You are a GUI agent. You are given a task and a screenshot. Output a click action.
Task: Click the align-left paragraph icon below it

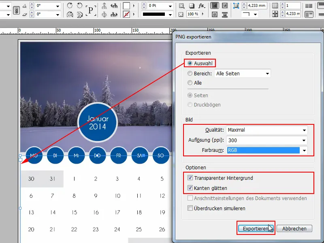[309, 15]
